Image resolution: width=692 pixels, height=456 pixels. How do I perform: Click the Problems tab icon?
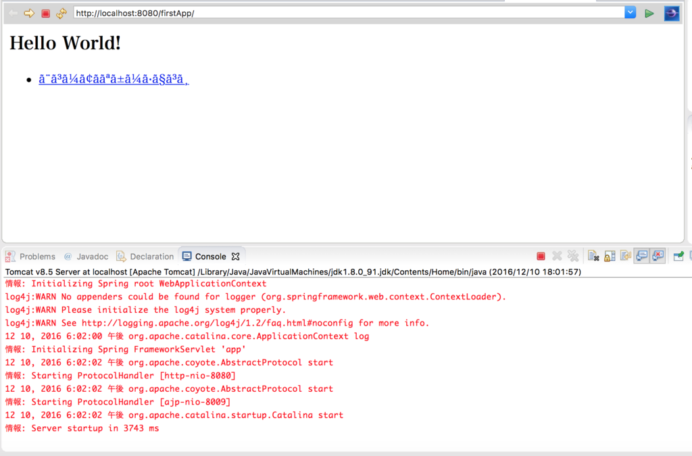10,256
